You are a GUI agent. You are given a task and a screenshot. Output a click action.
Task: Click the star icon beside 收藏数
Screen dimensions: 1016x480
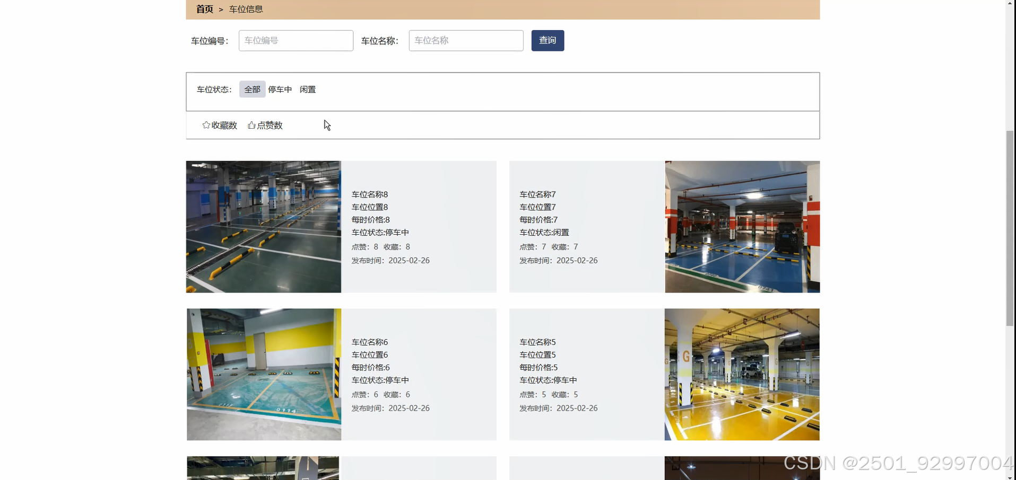[206, 125]
